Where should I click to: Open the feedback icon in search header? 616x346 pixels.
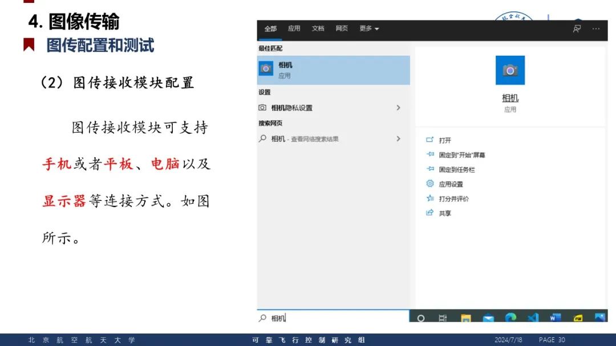tap(577, 28)
